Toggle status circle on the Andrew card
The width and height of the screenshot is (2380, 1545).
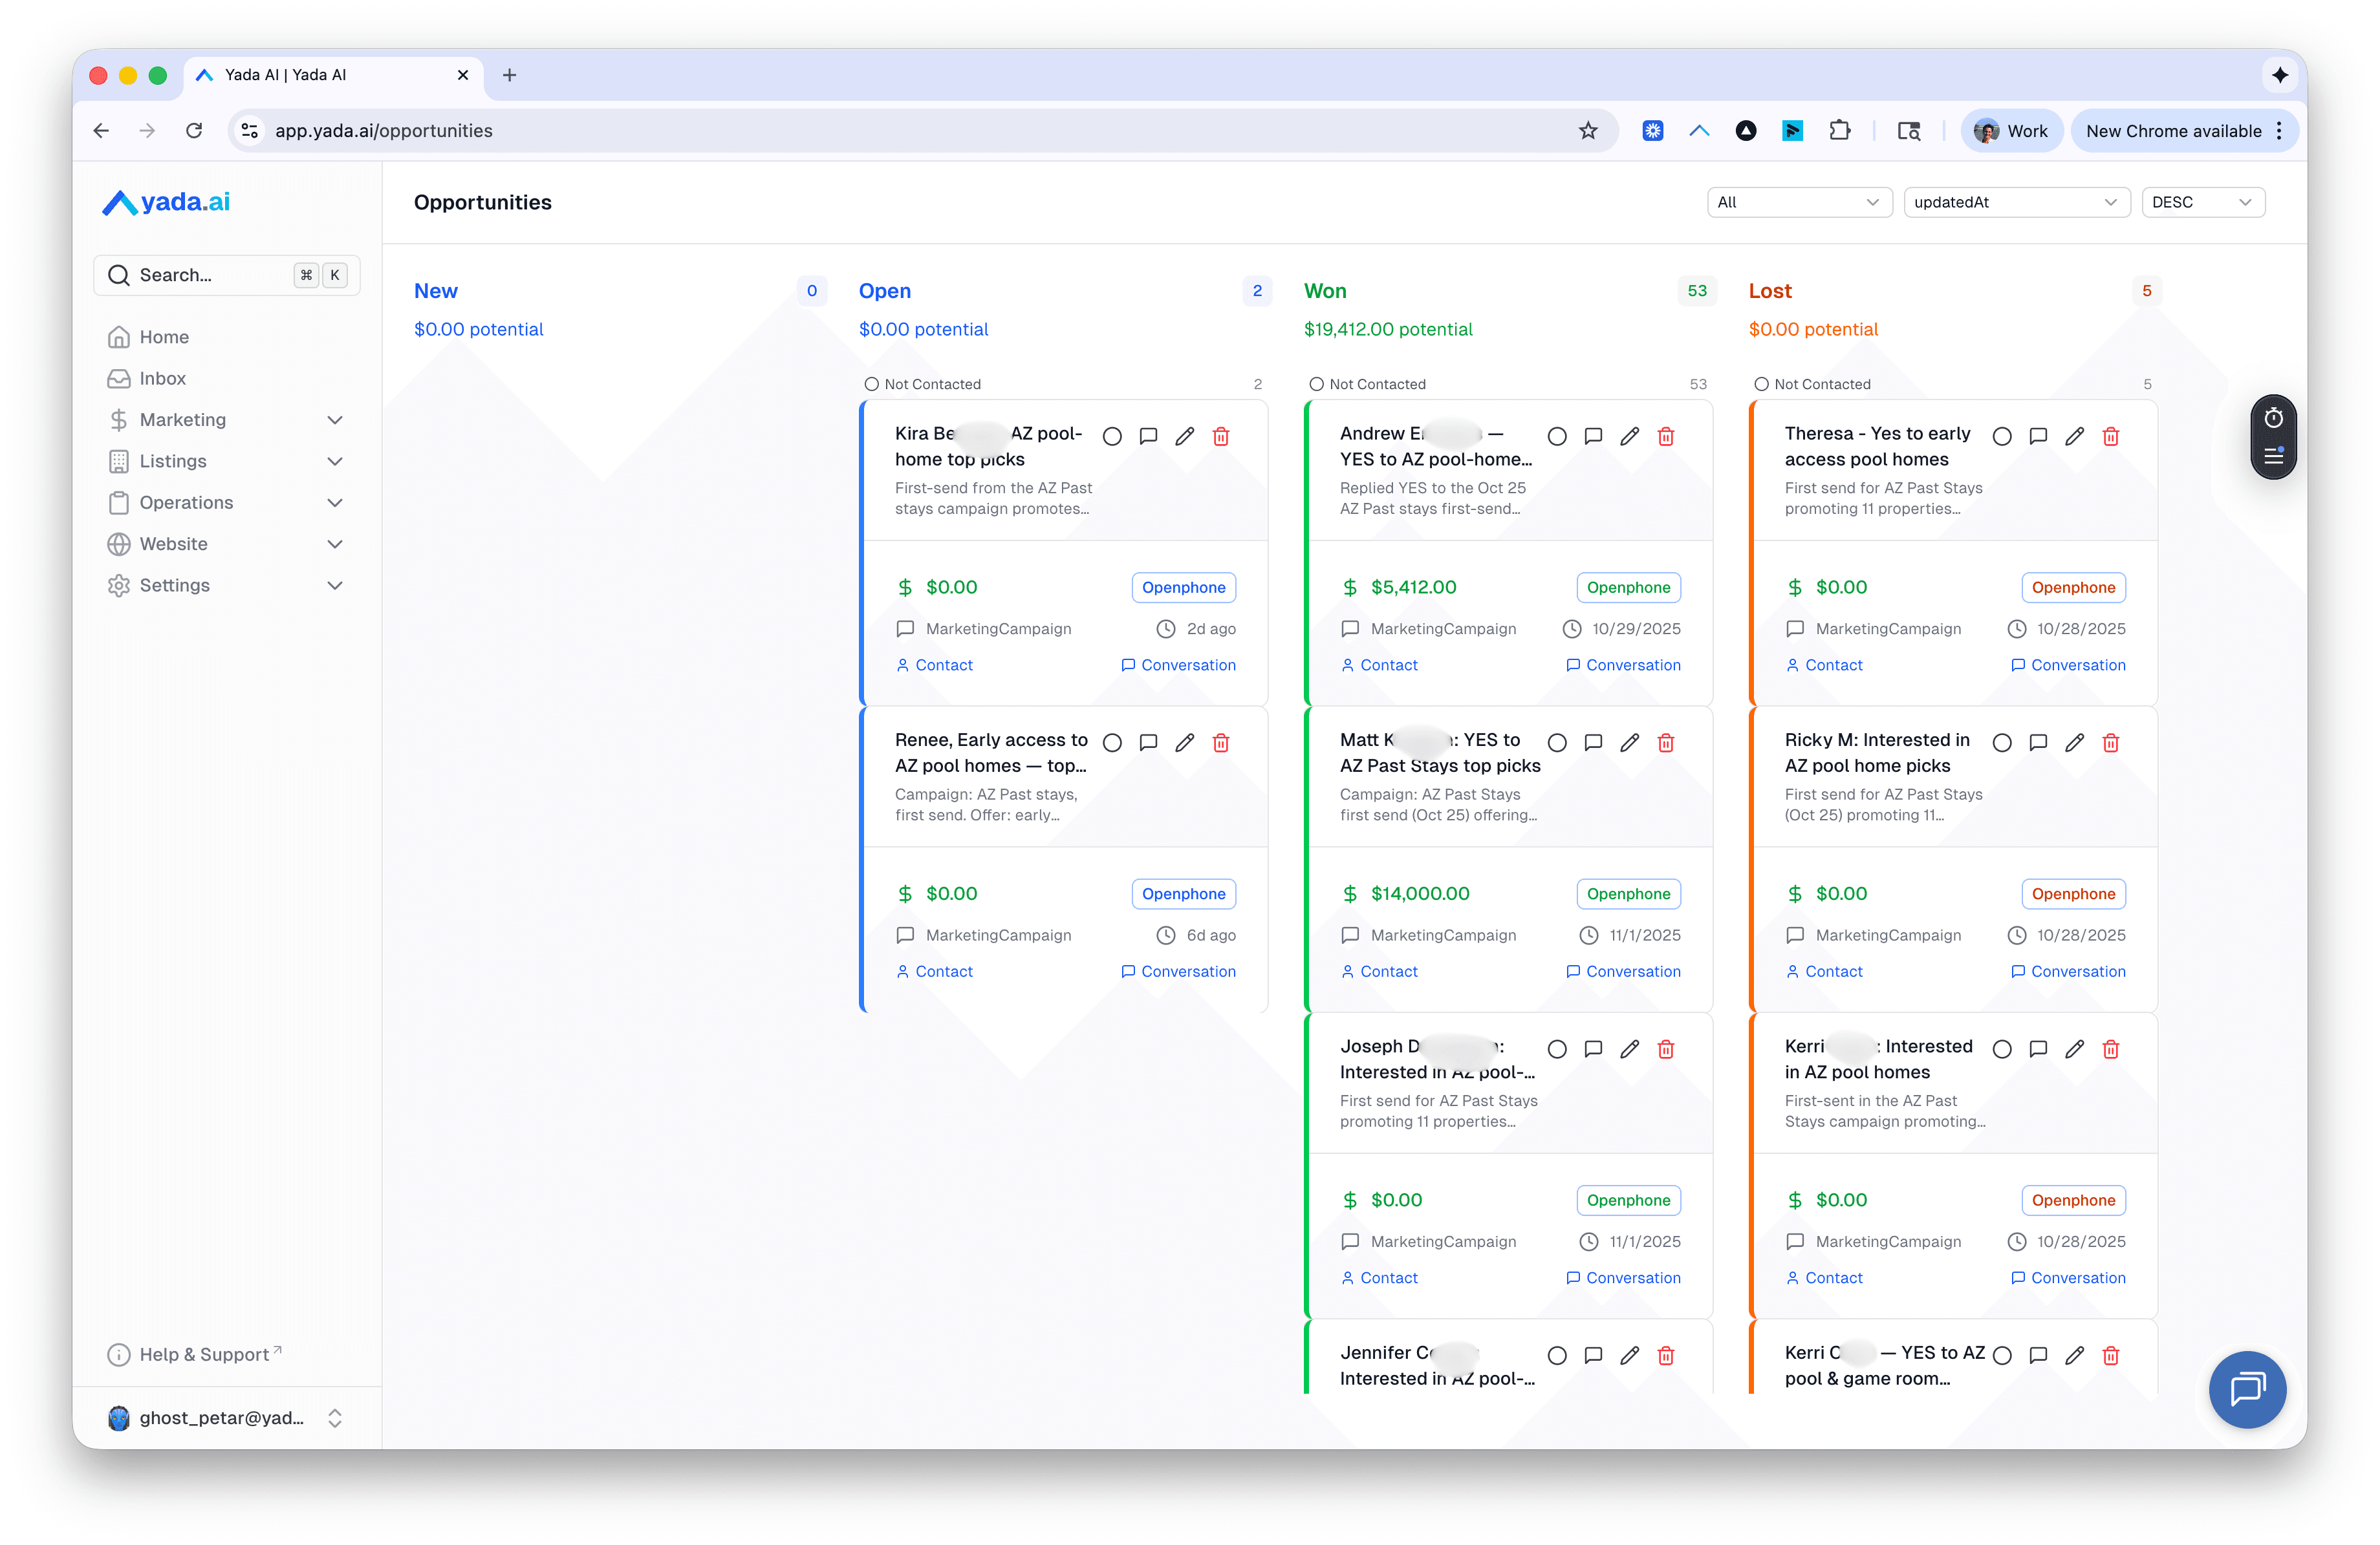point(1557,436)
